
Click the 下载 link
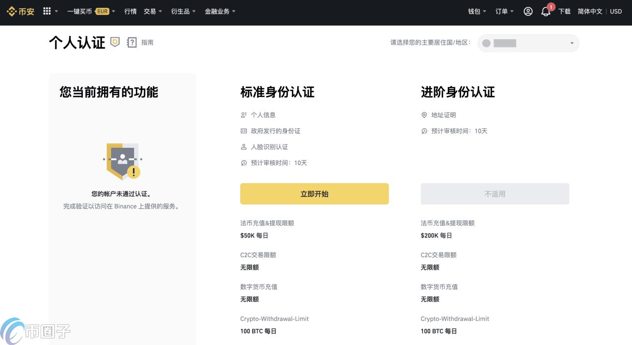pos(564,11)
